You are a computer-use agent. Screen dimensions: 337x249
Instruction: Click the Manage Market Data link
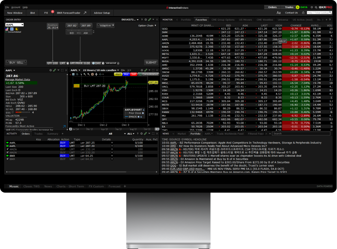coord(18,79)
